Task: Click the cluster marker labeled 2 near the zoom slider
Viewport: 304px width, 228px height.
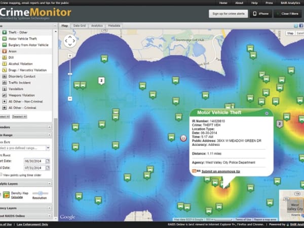Action: 101,81
